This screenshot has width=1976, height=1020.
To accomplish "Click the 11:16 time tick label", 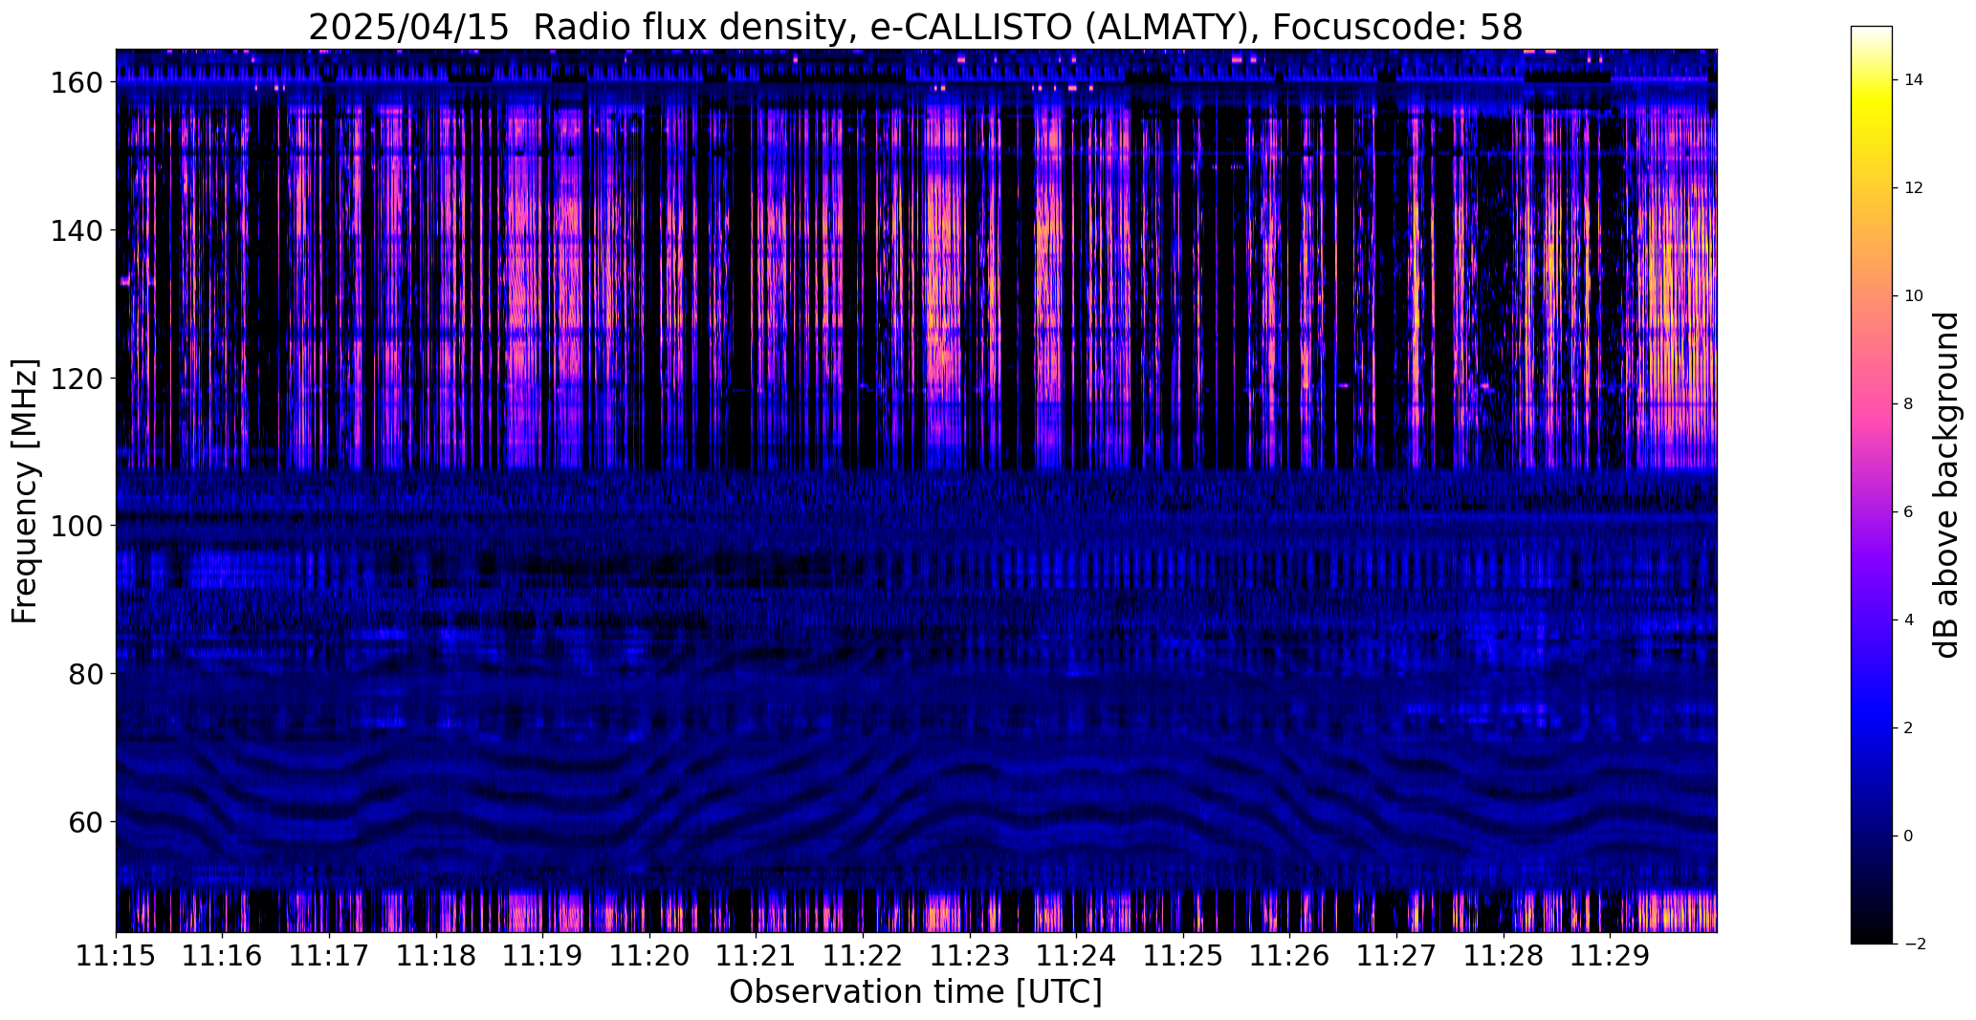I will coord(223,956).
